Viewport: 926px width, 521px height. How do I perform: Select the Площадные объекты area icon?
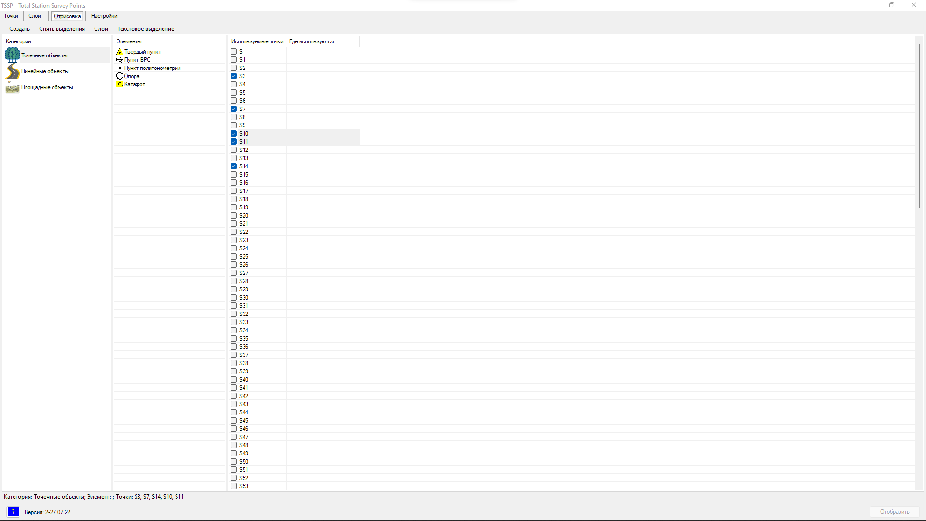coord(13,88)
